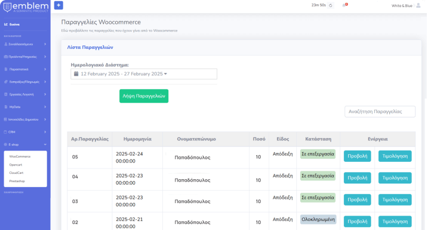The width and height of the screenshot is (428, 230).
Task: Expand the CRM chevron
Action: click(x=45, y=132)
